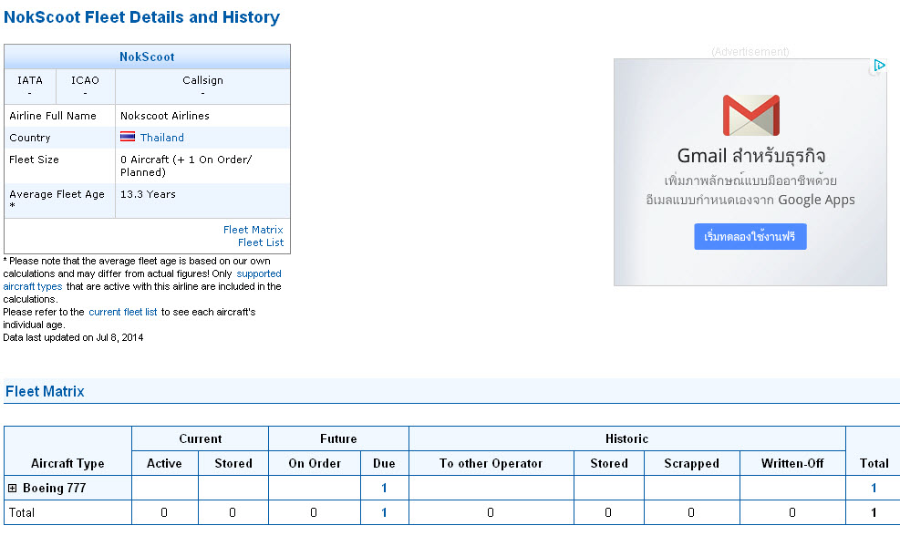The width and height of the screenshot is (900, 536).
Task: Click the Written-Off column header
Action: click(792, 464)
